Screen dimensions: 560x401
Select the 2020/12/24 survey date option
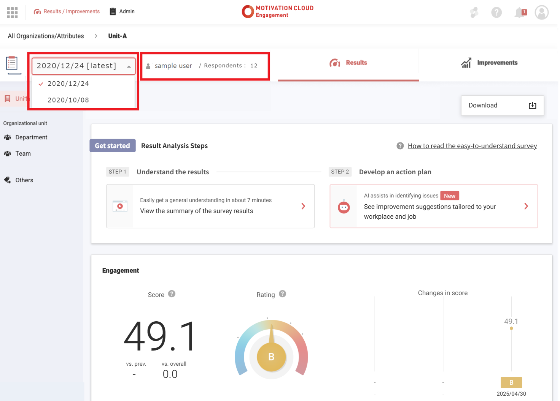click(x=68, y=84)
